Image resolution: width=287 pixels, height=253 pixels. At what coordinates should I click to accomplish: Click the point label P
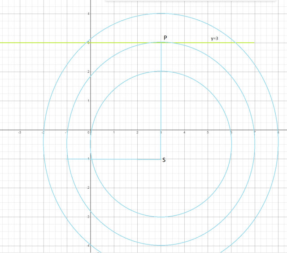(x=165, y=38)
